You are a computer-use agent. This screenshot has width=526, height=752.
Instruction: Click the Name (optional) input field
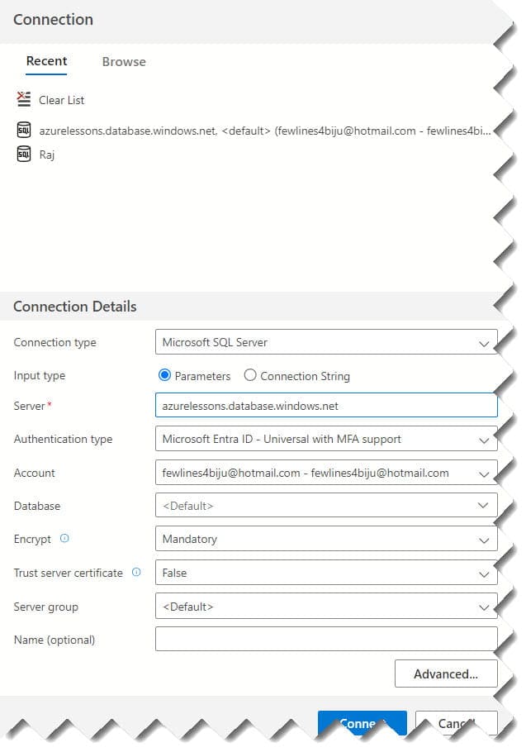[x=325, y=638]
